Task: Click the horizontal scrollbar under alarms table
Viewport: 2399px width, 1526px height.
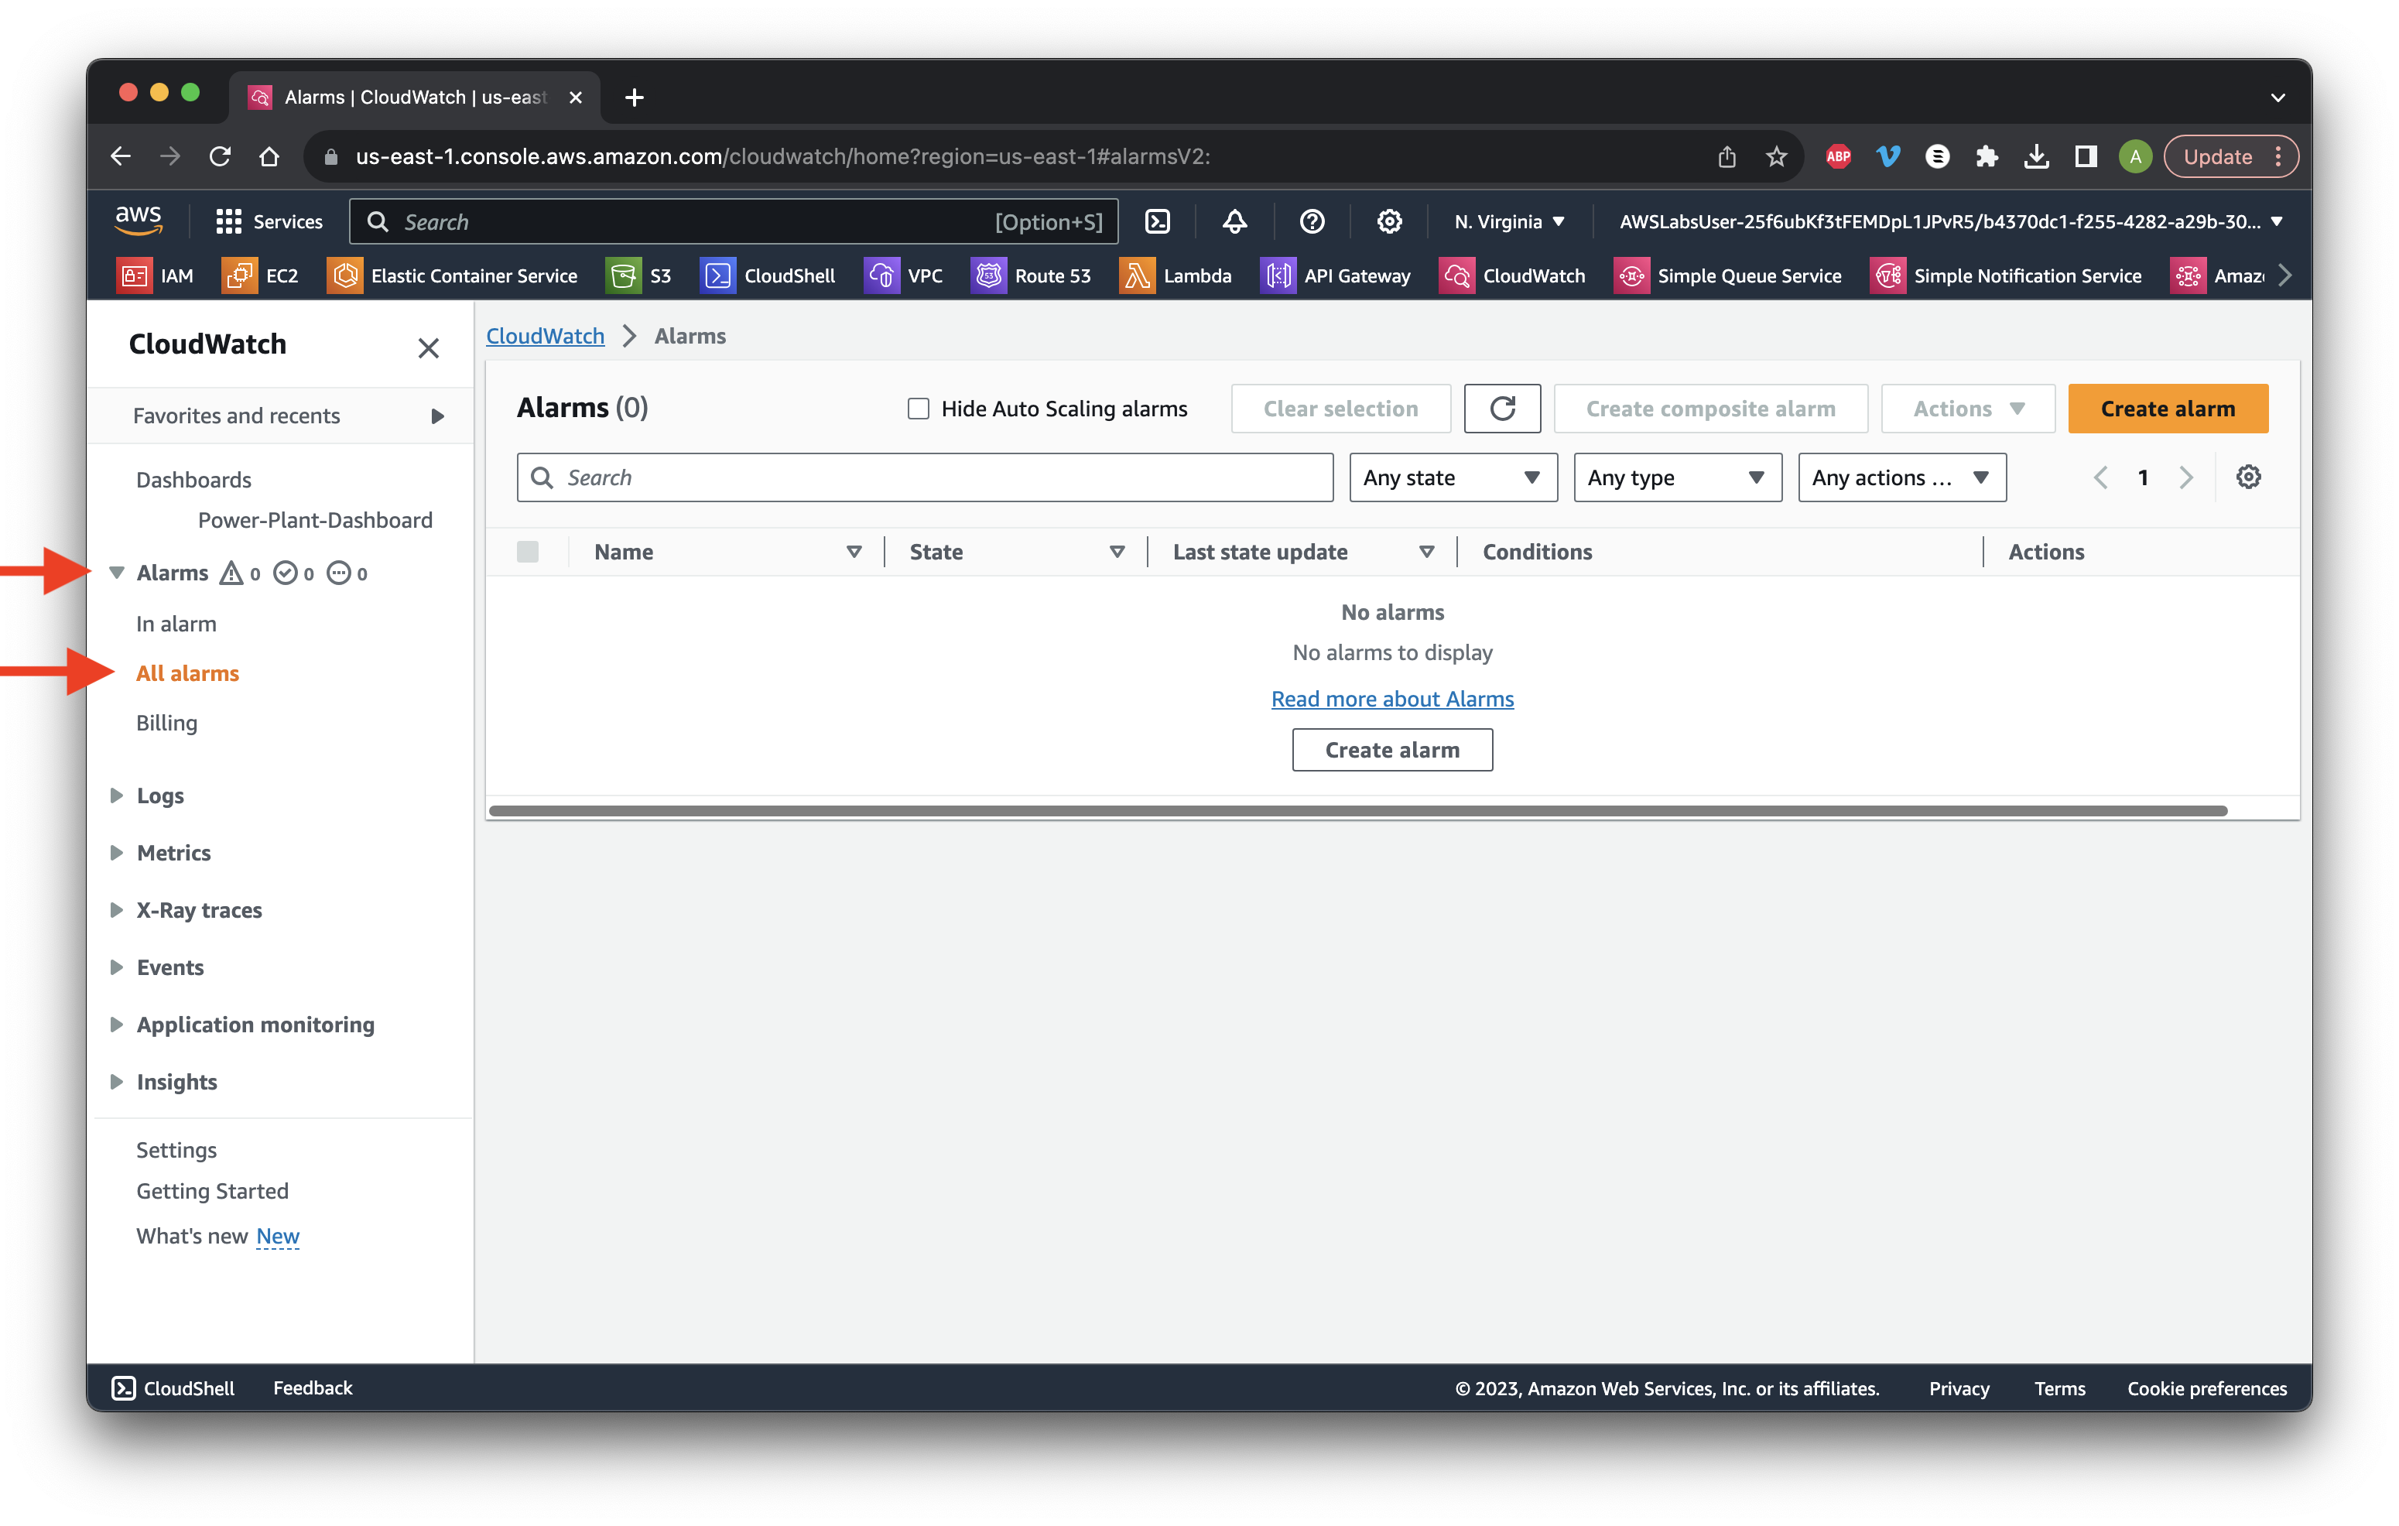Action: click(1358, 811)
